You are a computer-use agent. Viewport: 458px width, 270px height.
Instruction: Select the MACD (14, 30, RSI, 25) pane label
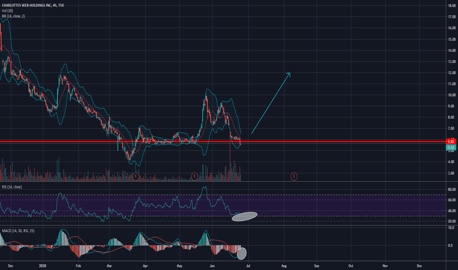18,231
